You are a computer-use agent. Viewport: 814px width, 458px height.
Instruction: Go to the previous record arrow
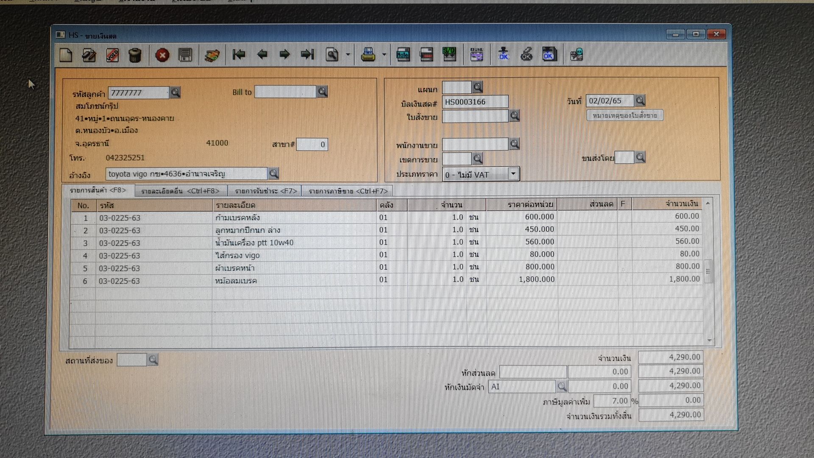pos(262,54)
